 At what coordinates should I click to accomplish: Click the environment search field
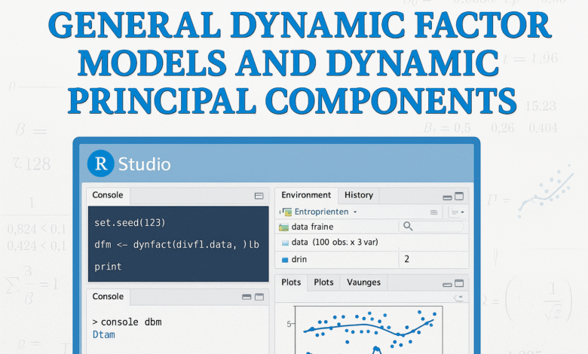[x=433, y=227]
